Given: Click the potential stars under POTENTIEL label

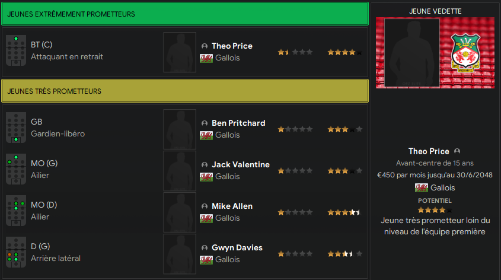Looking at the screenshot, I should (435, 211).
